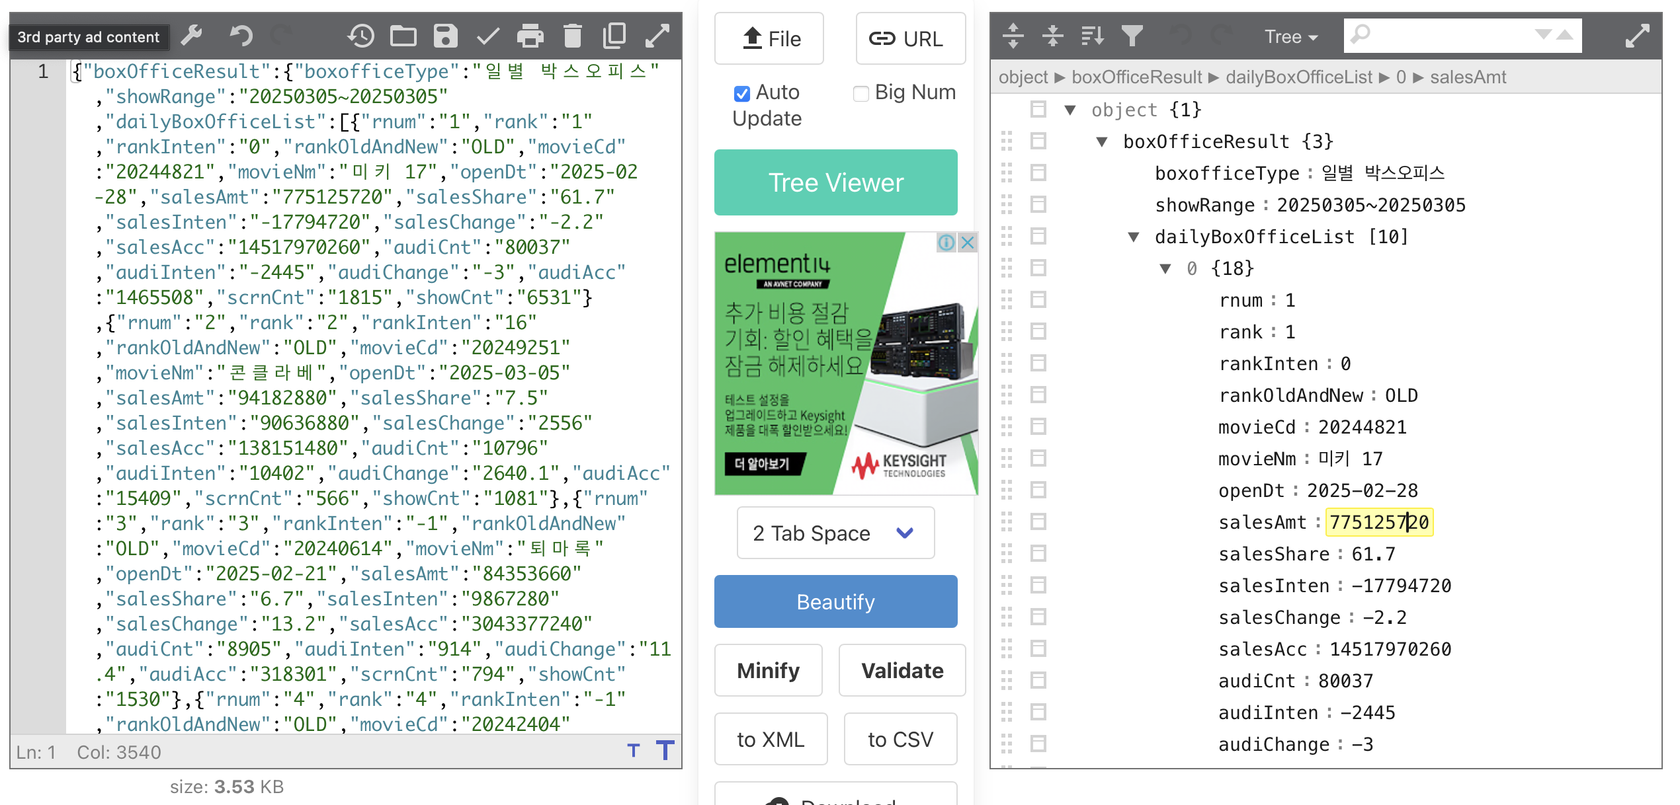Click the expand all icon in tree toolbar

[1013, 36]
